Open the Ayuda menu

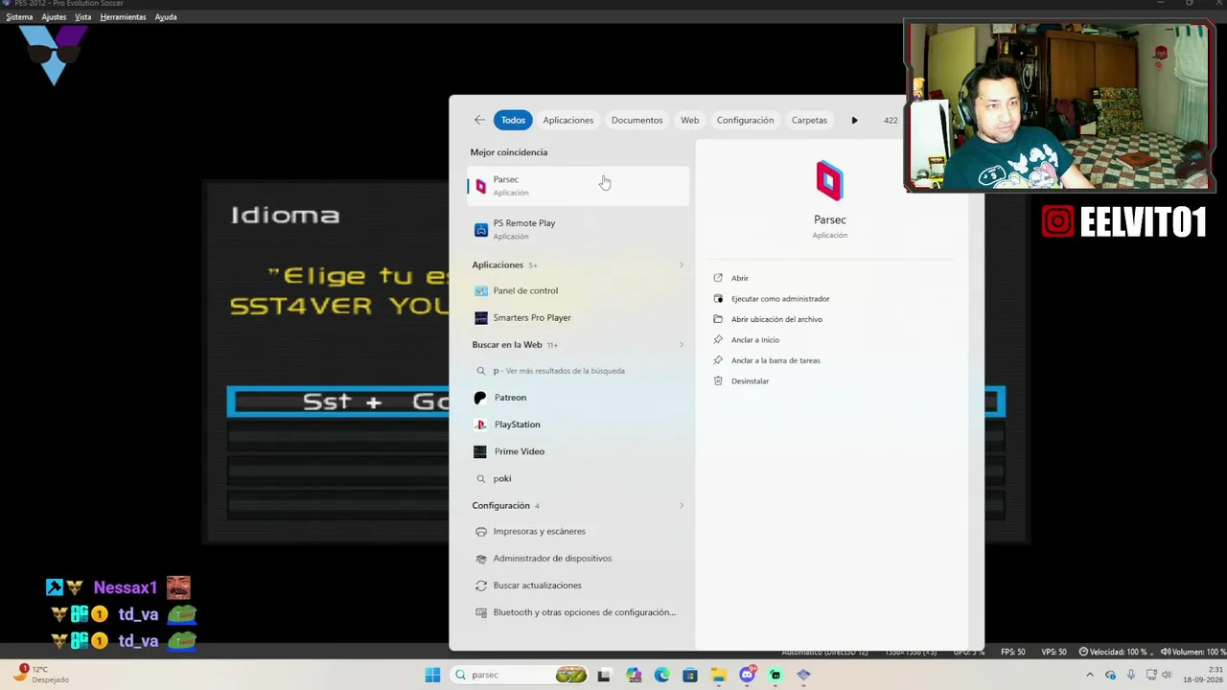coord(166,17)
